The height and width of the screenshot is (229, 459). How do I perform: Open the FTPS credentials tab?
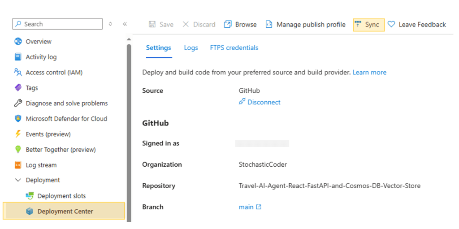234,48
